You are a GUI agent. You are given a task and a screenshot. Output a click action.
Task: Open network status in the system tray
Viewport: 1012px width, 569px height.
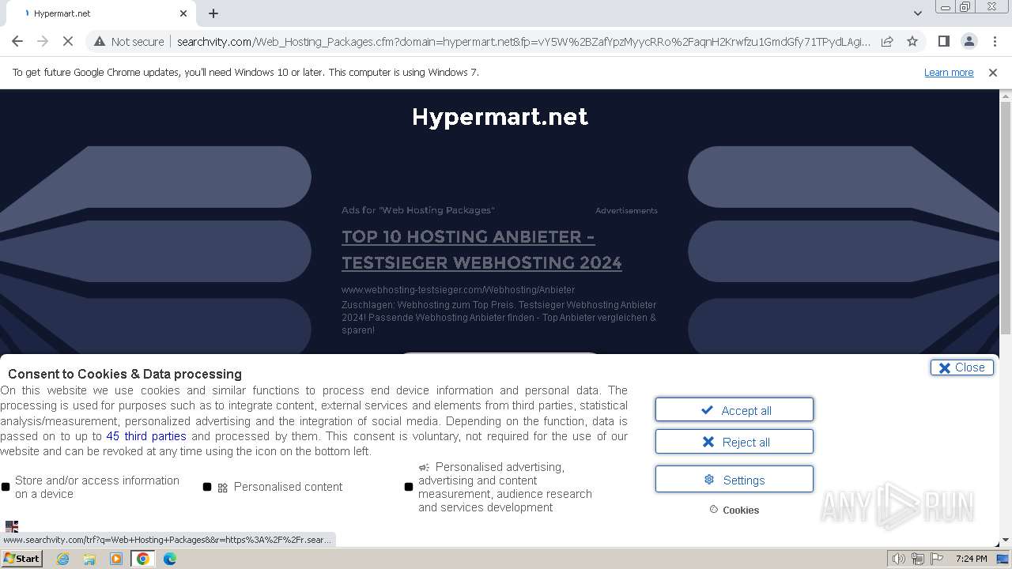917,559
